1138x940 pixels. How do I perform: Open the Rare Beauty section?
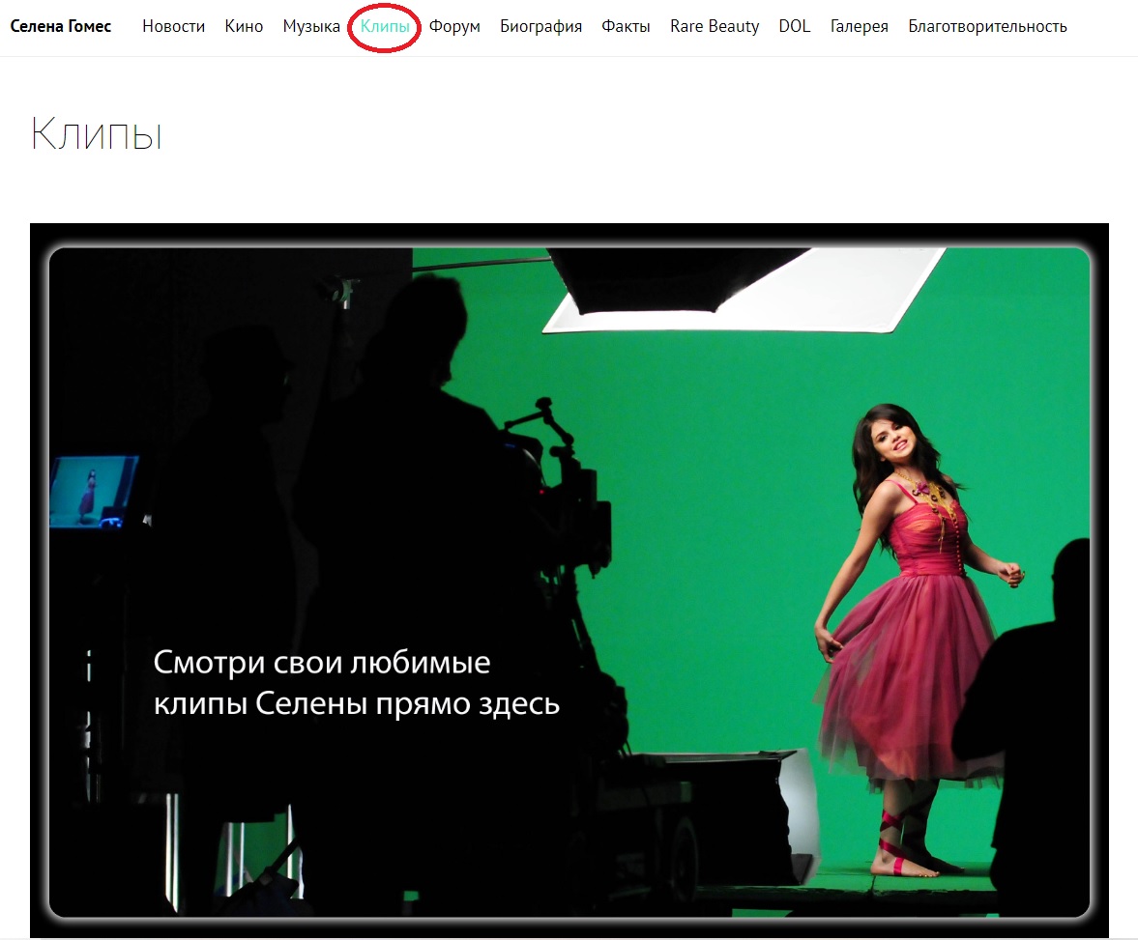tap(715, 27)
